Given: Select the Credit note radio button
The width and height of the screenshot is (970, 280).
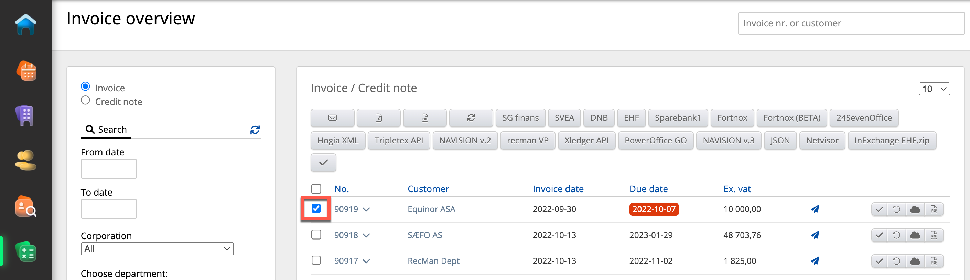Looking at the screenshot, I should (86, 101).
